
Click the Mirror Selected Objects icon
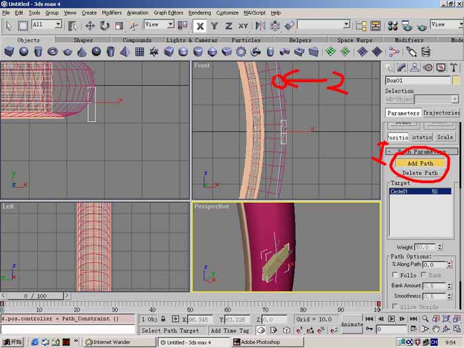(x=261, y=26)
